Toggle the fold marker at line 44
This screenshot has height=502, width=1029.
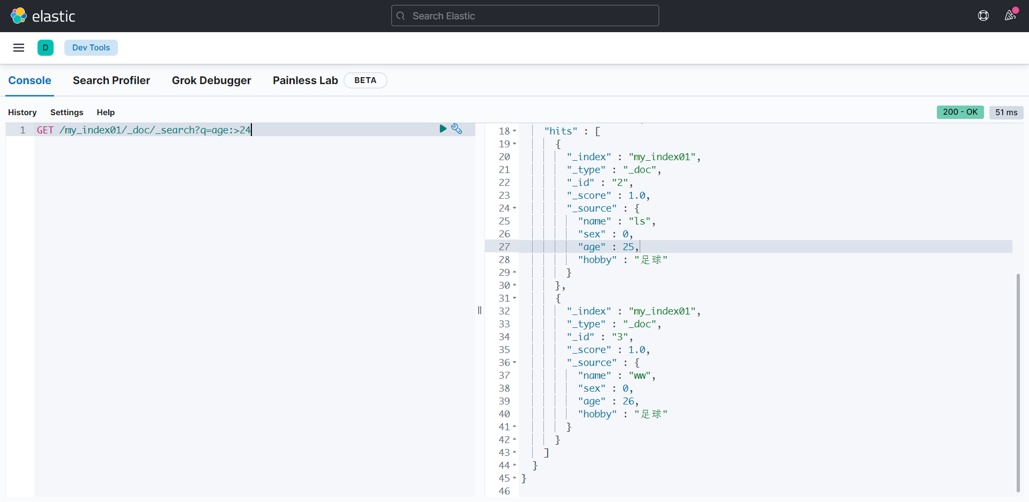[x=514, y=466]
